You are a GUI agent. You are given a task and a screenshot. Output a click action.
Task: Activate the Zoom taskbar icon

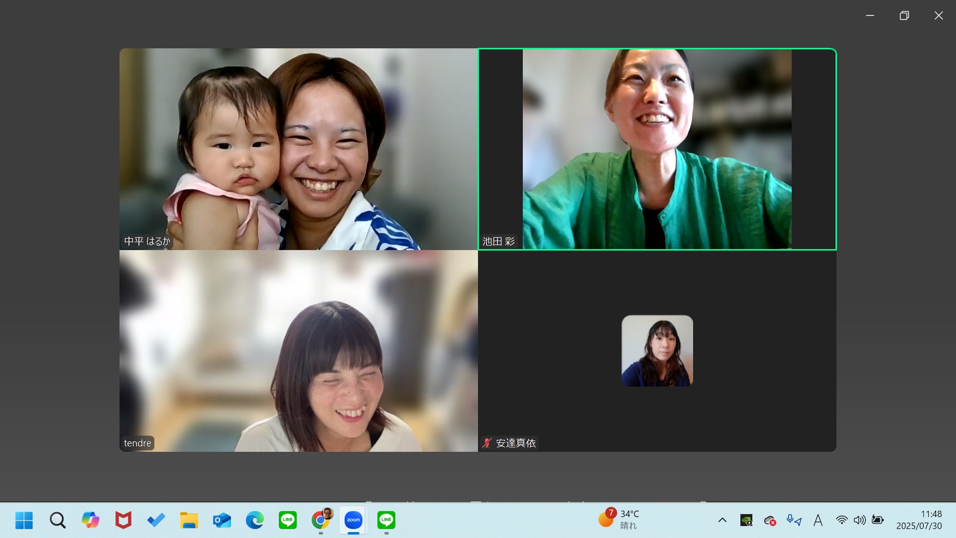(354, 520)
